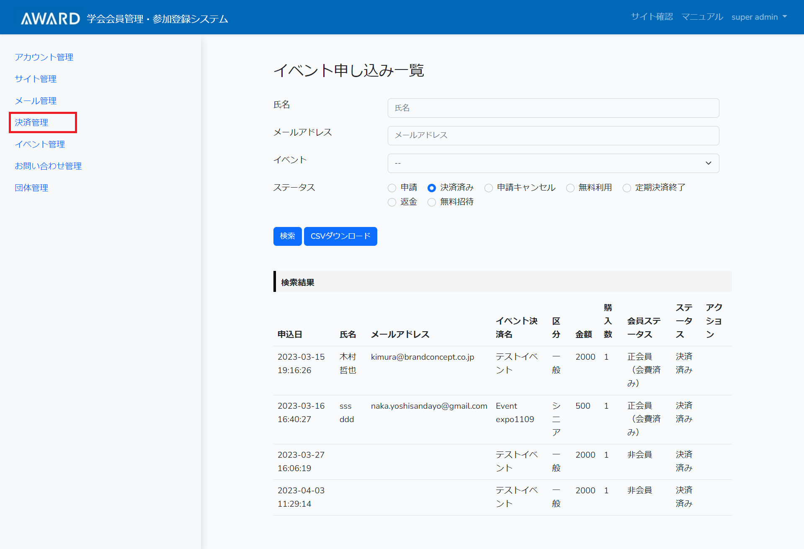The height and width of the screenshot is (549, 804).
Task: Click name 木村 哲也
Action: (348, 363)
